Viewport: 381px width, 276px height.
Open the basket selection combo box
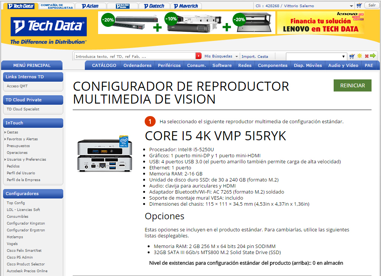316,56
